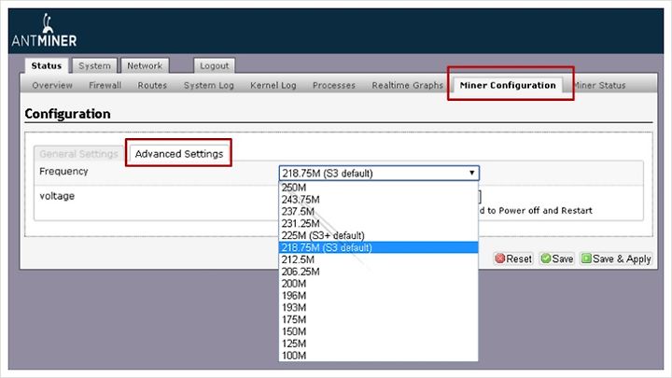
Task: Click the Reset button
Action: point(513,259)
